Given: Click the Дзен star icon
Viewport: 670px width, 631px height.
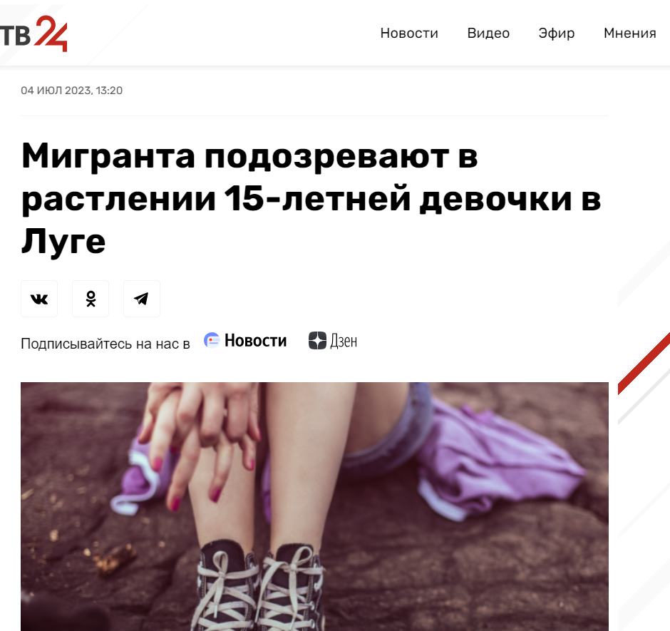Looking at the screenshot, I should tap(317, 341).
